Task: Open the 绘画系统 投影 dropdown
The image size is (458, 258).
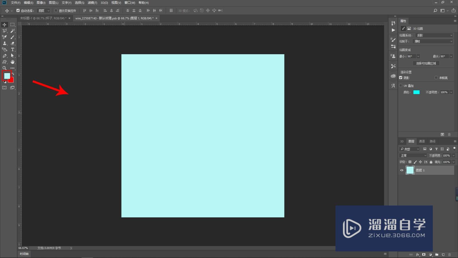Action: [x=434, y=35]
